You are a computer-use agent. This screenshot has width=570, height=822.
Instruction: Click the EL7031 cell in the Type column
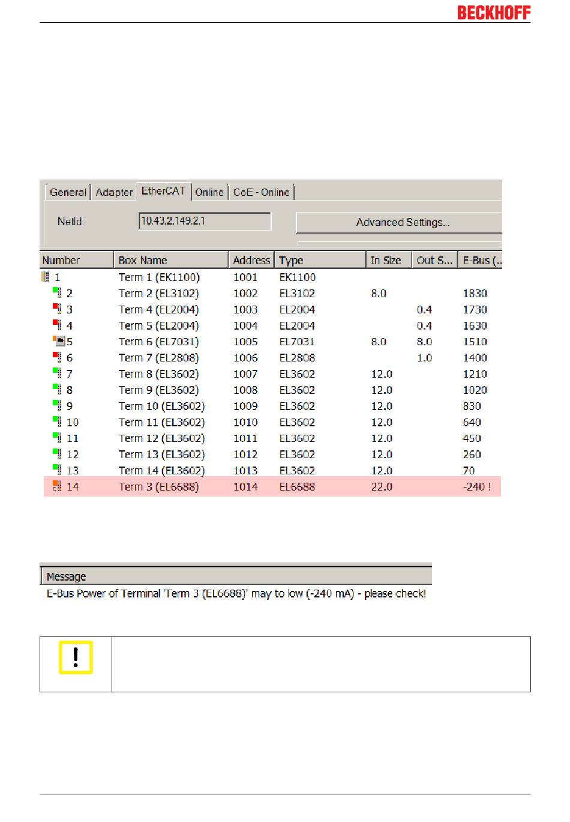[297, 342]
